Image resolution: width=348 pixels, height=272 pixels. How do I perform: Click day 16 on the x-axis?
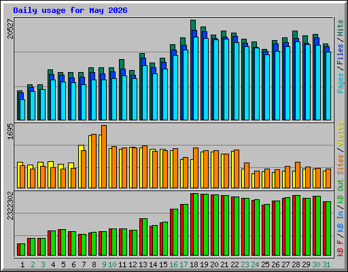[173, 265]
